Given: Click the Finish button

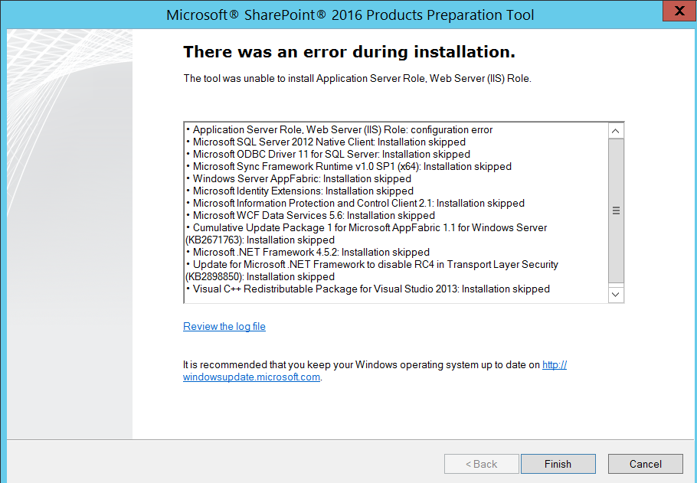Looking at the screenshot, I should tap(558, 464).
